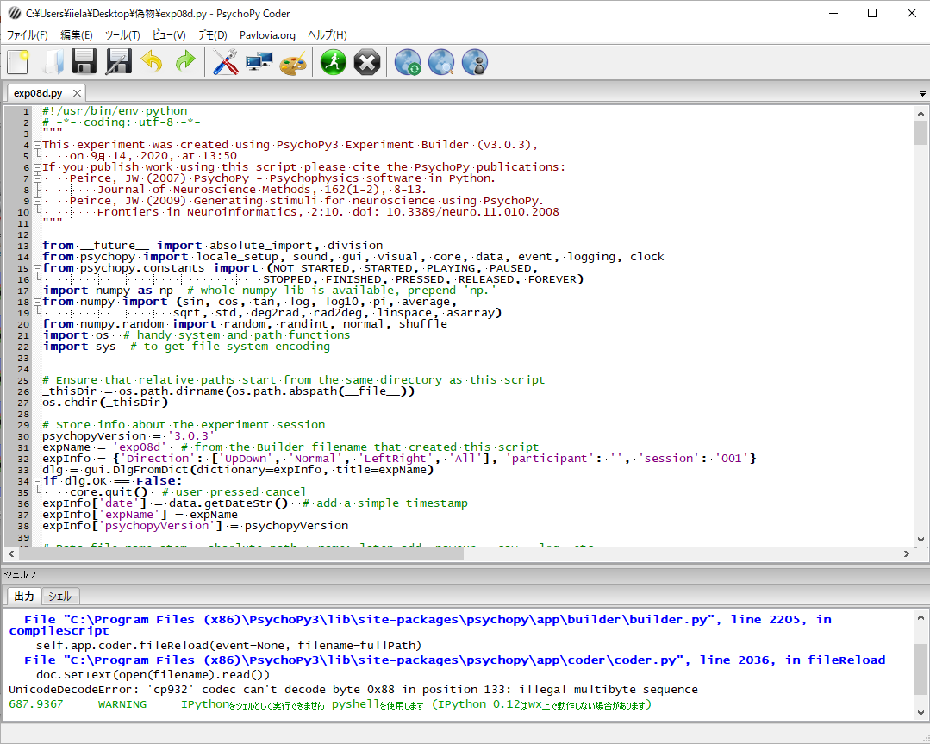Open the Pavlovia.org menu
The height and width of the screenshot is (744, 930).
pos(267,35)
